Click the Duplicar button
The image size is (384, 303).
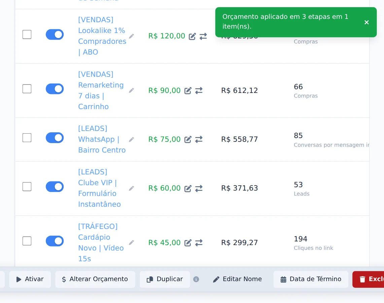click(x=165, y=279)
